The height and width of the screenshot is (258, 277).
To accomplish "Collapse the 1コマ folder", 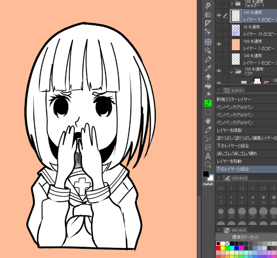I will click(231, 72).
